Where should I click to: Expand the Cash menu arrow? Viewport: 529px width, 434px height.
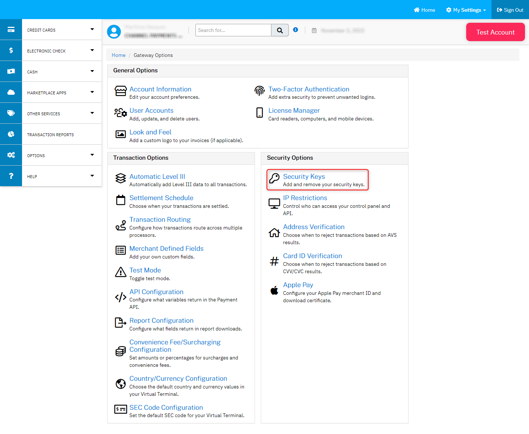[92, 71]
